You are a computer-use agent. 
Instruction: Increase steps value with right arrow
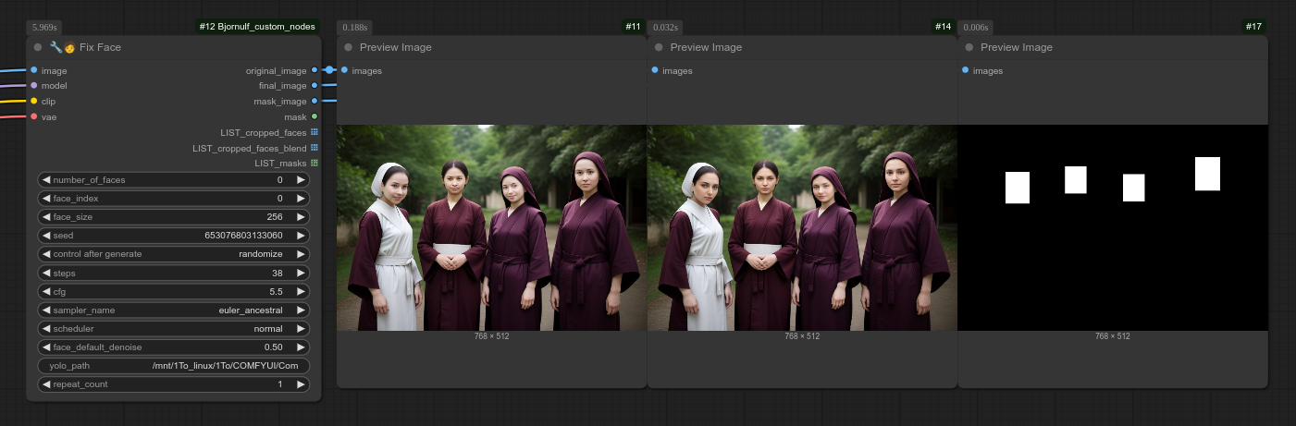(301, 273)
